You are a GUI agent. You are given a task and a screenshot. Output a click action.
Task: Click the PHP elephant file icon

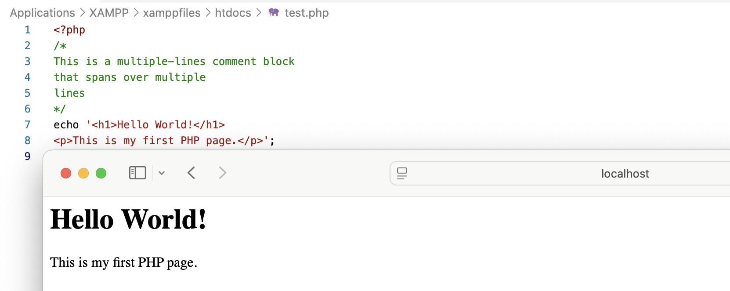274,12
